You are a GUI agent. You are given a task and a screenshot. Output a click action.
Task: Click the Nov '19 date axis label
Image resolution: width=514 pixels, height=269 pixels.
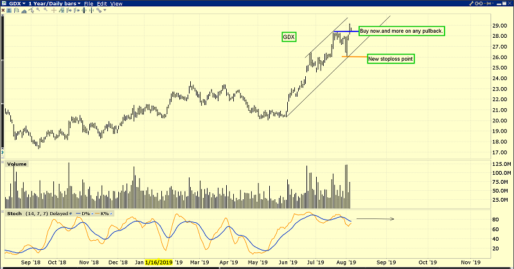click(x=470, y=263)
